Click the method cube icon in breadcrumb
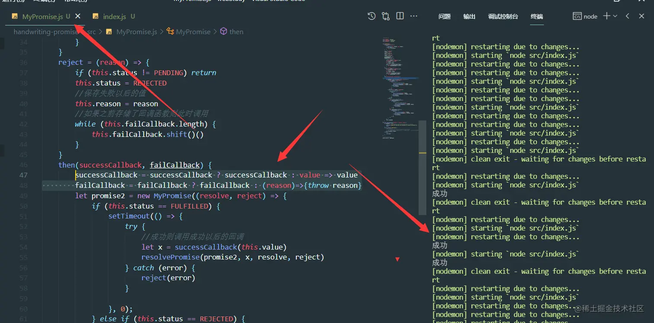Image resolution: width=654 pixels, height=323 pixels. coord(224,32)
